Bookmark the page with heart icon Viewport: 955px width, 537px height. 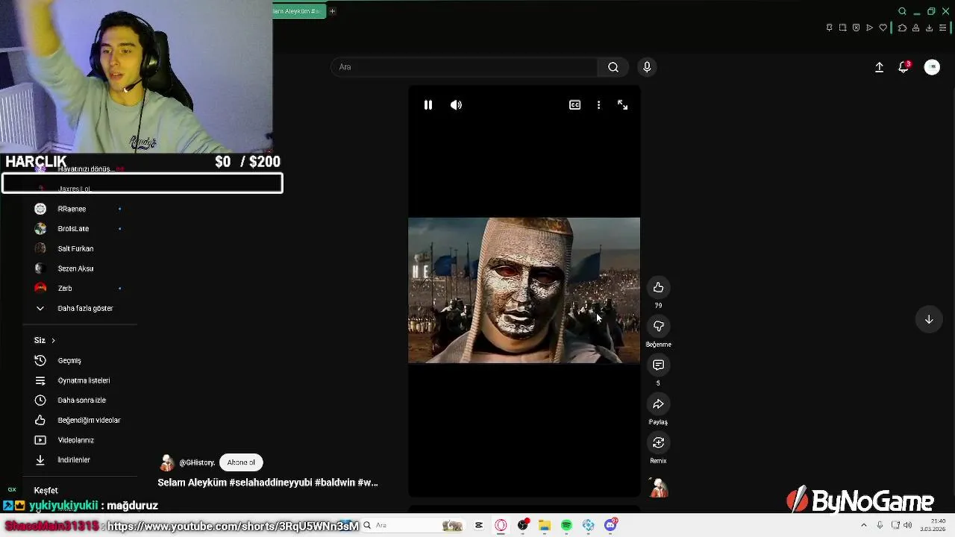(883, 28)
